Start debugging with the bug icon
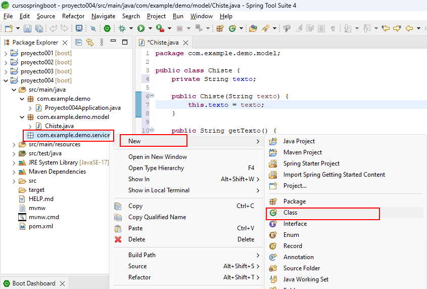This screenshot has height=289, width=427. tap(122, 28)
